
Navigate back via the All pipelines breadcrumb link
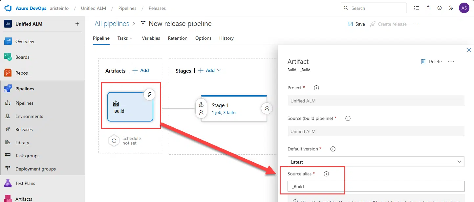pos(112,23)
